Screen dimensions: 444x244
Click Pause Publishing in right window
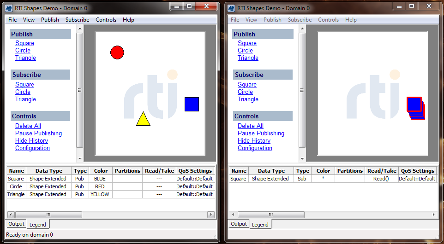click(x=261, y=134)
